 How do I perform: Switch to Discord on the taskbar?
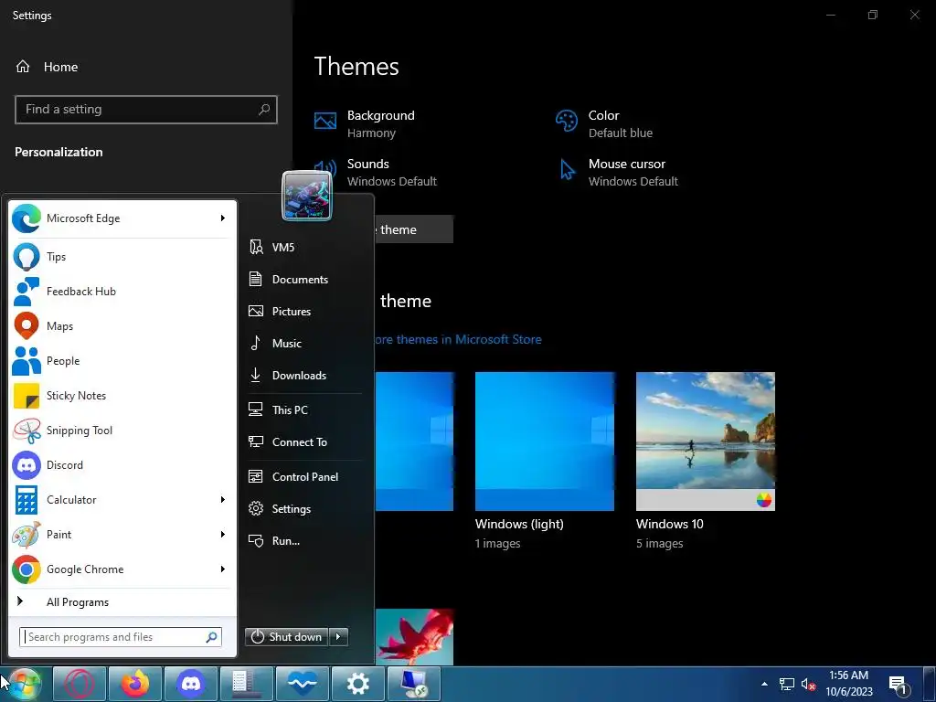(191, 684)
